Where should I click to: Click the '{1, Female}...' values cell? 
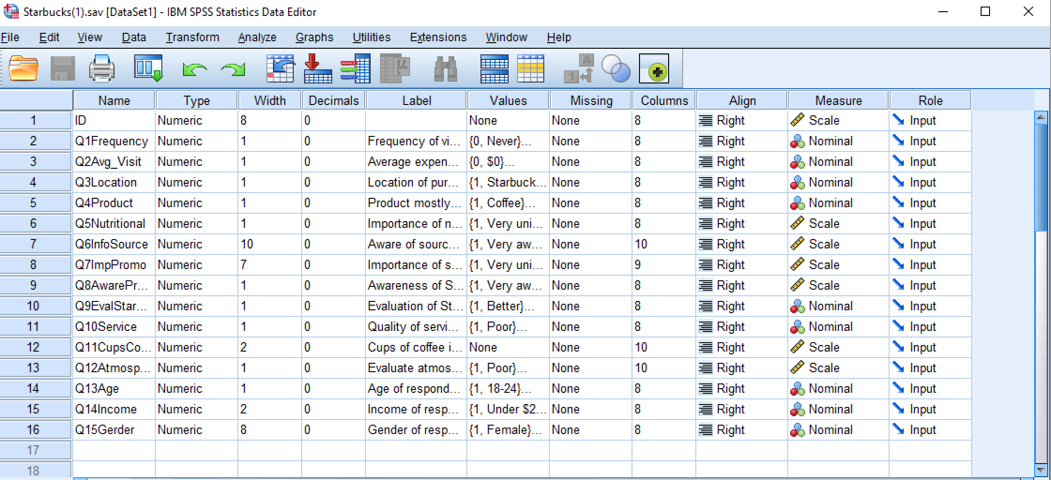point(508,430)
